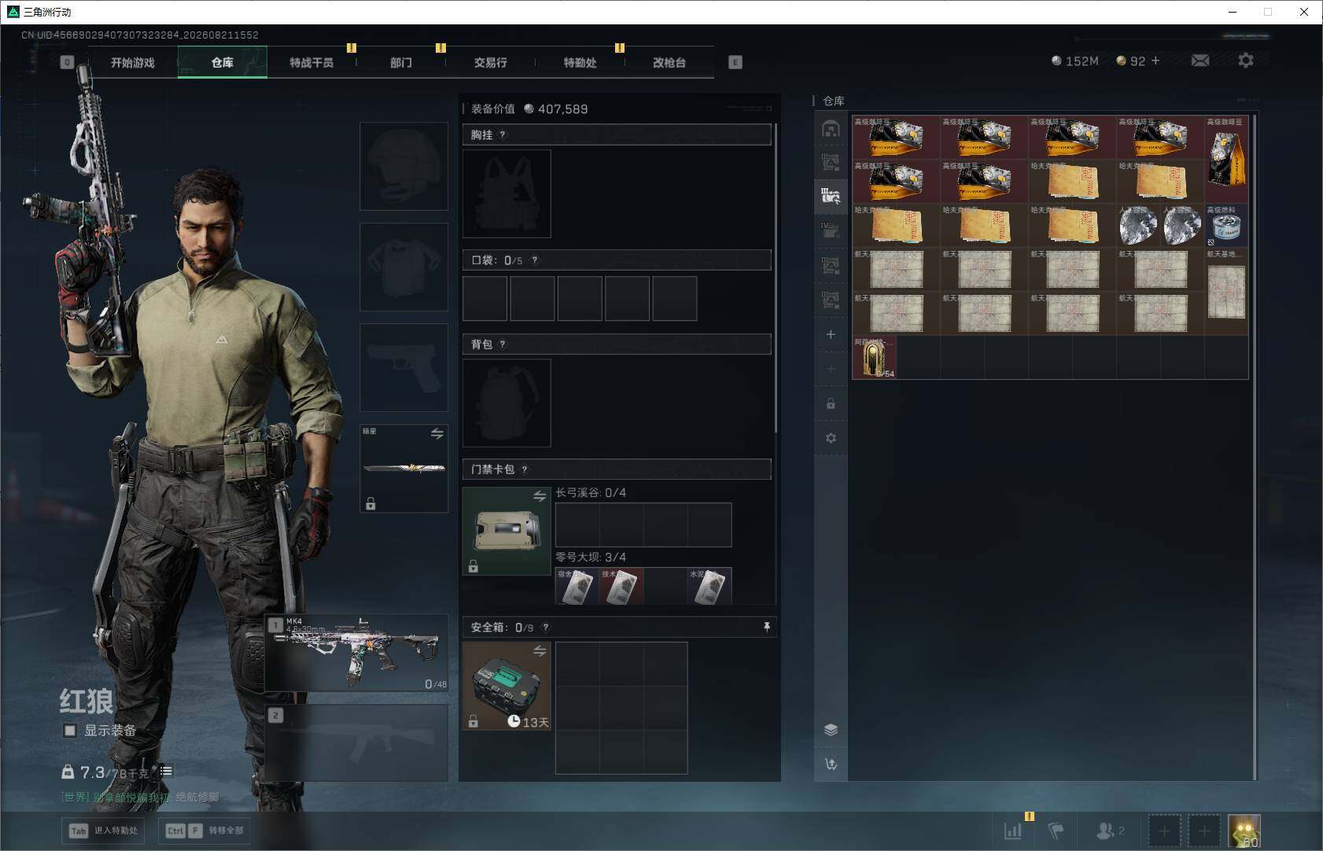The height and width of the screenshot is (851, 1323).
Task: Show help for the chest rig section
Action: (x=503, y=134)
